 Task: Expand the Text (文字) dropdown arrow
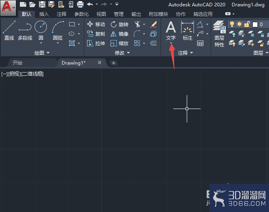coord(171,43)
